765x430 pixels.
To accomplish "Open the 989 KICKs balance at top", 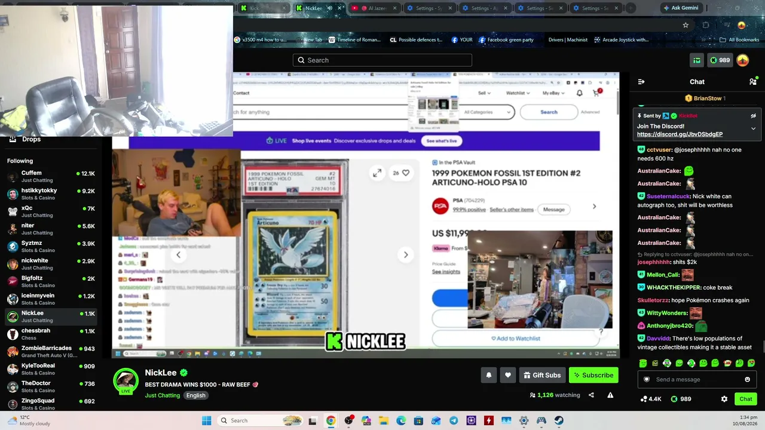I will click(x=720, y=60).
